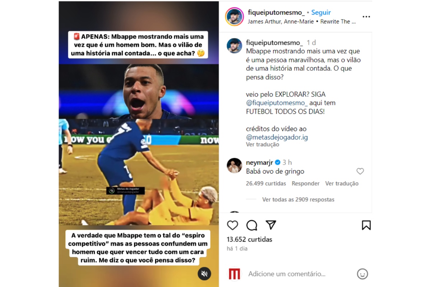Unmute the video with the speaker icon
This screenshot has width=431, height=287.
coord(204,274)
